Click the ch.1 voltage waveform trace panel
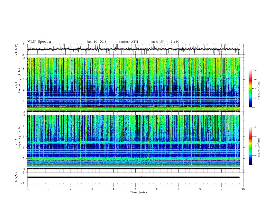 (136, 49)
